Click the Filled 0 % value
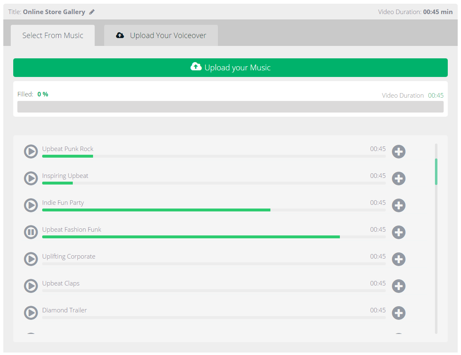 pyautogui.click(x=43, y=94)
